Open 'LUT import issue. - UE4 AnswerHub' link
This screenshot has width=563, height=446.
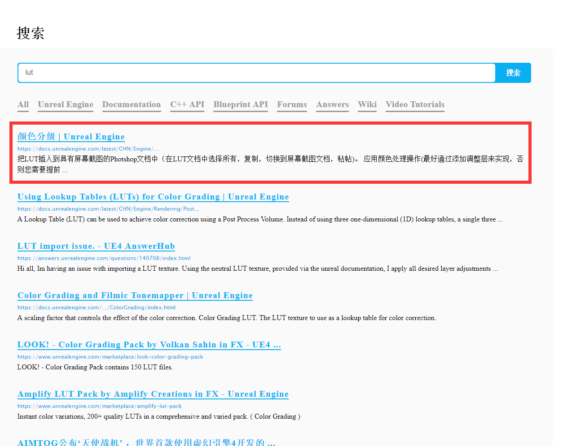click(x=96, y=246)
